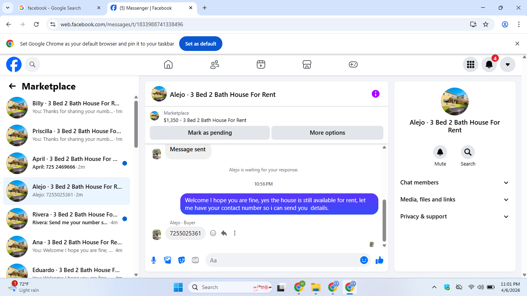Reply to the 7255025361 message
The width and height of the screenshot is (527, 296).
click(224, 233)
